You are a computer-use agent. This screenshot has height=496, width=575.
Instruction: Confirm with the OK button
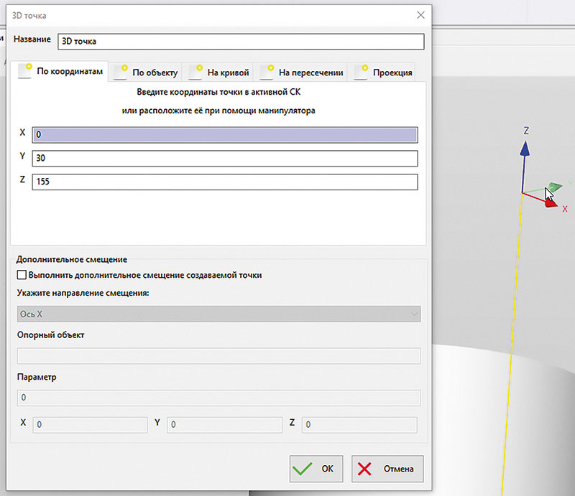coord(316,469)
